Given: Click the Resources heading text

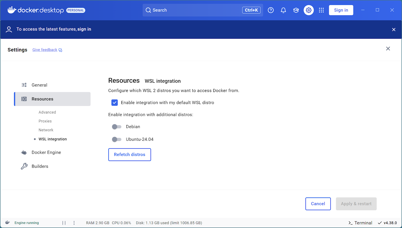Looking at the screenshot, I should point(124,80).
